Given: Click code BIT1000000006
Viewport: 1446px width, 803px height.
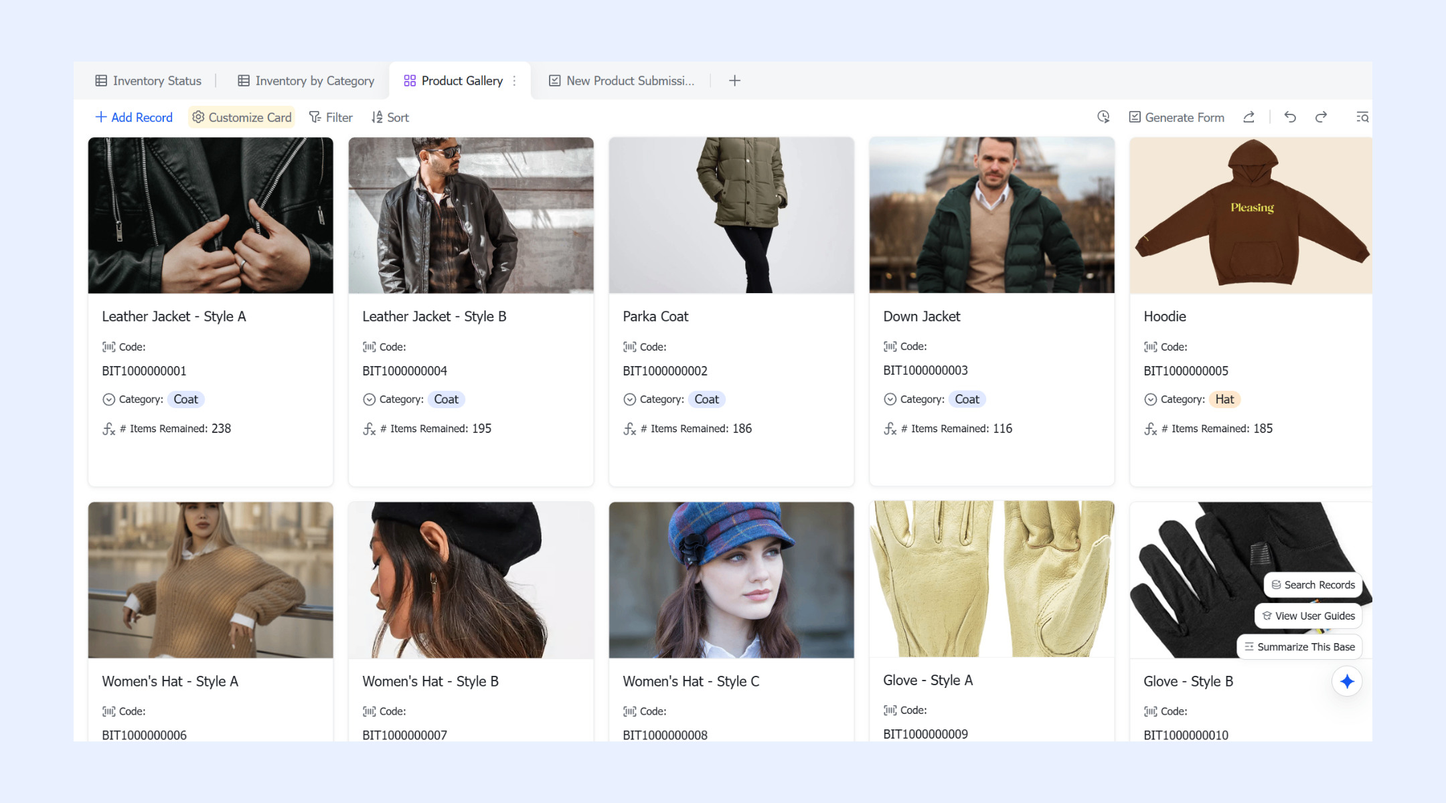Looking at the screenshot, I should (x=145, y=735).
